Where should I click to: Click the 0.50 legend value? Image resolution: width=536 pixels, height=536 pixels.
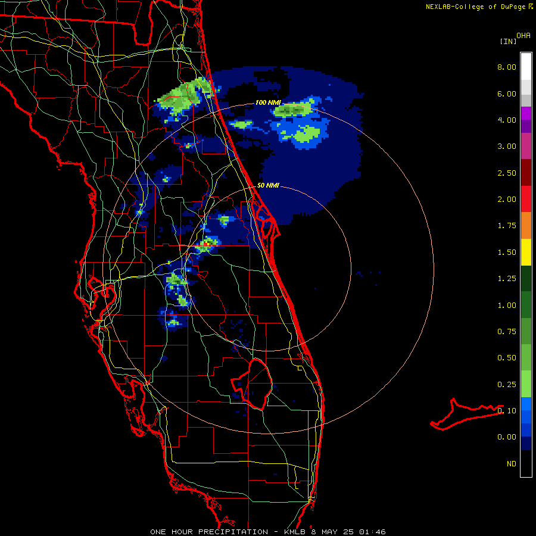click(x=507, y=358)
